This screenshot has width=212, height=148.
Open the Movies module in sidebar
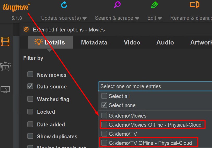(5, 42)
